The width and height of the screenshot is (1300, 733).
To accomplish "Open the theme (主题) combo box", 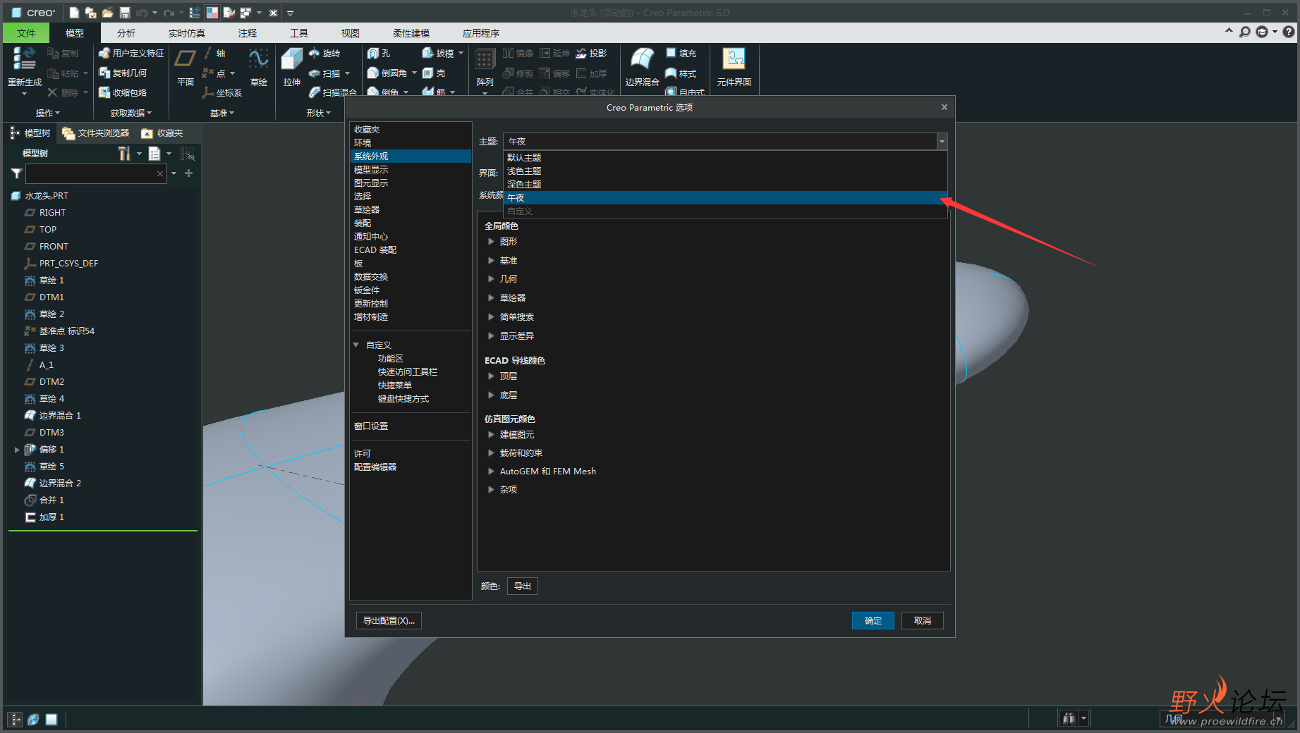I will point(724,142).
